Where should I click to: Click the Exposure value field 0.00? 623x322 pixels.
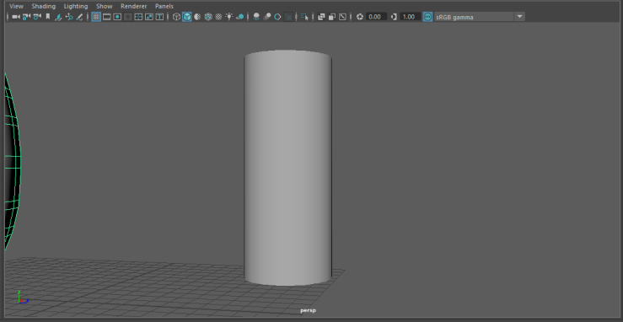click(x=376, y=17)
